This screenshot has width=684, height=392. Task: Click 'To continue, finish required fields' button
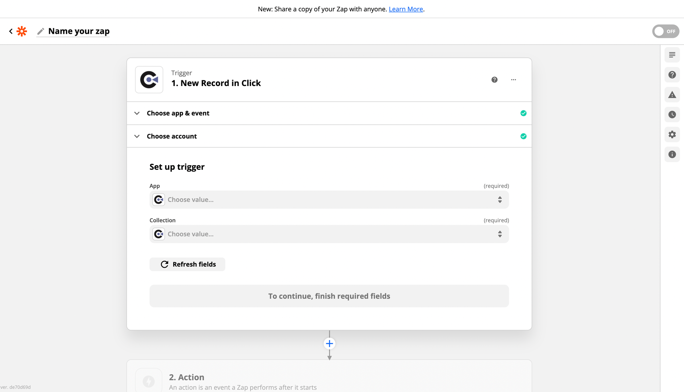click(x=329, y=296)
